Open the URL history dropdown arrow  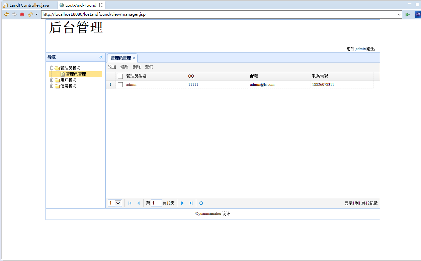click(399, 14)
